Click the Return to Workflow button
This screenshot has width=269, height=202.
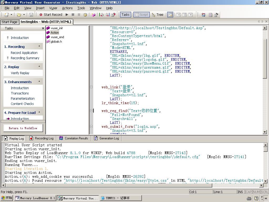[x=23, y=128]
